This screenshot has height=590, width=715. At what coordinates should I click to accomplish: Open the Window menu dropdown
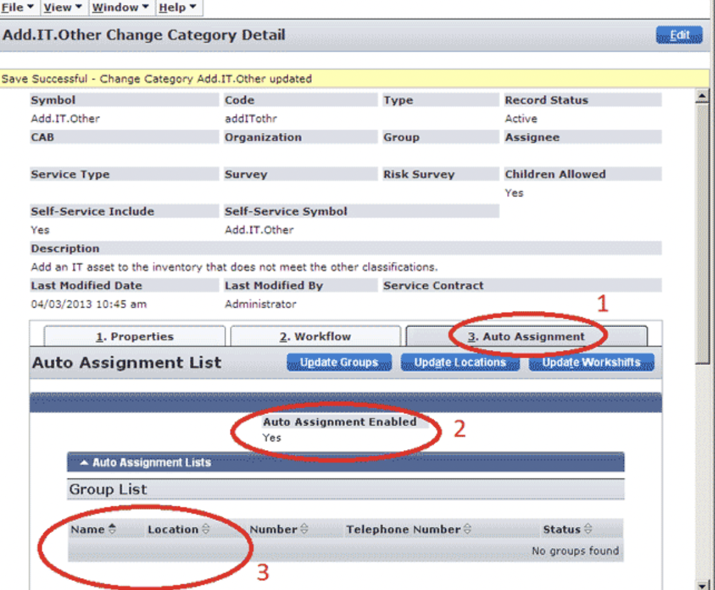(x=120, y=7)
